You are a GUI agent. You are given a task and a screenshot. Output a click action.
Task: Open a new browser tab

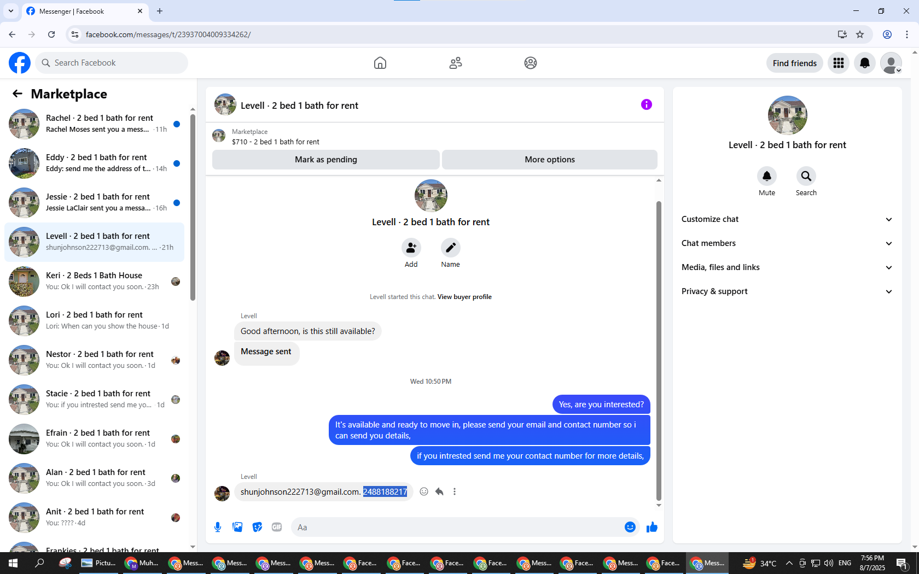click(x=160, y=11)
